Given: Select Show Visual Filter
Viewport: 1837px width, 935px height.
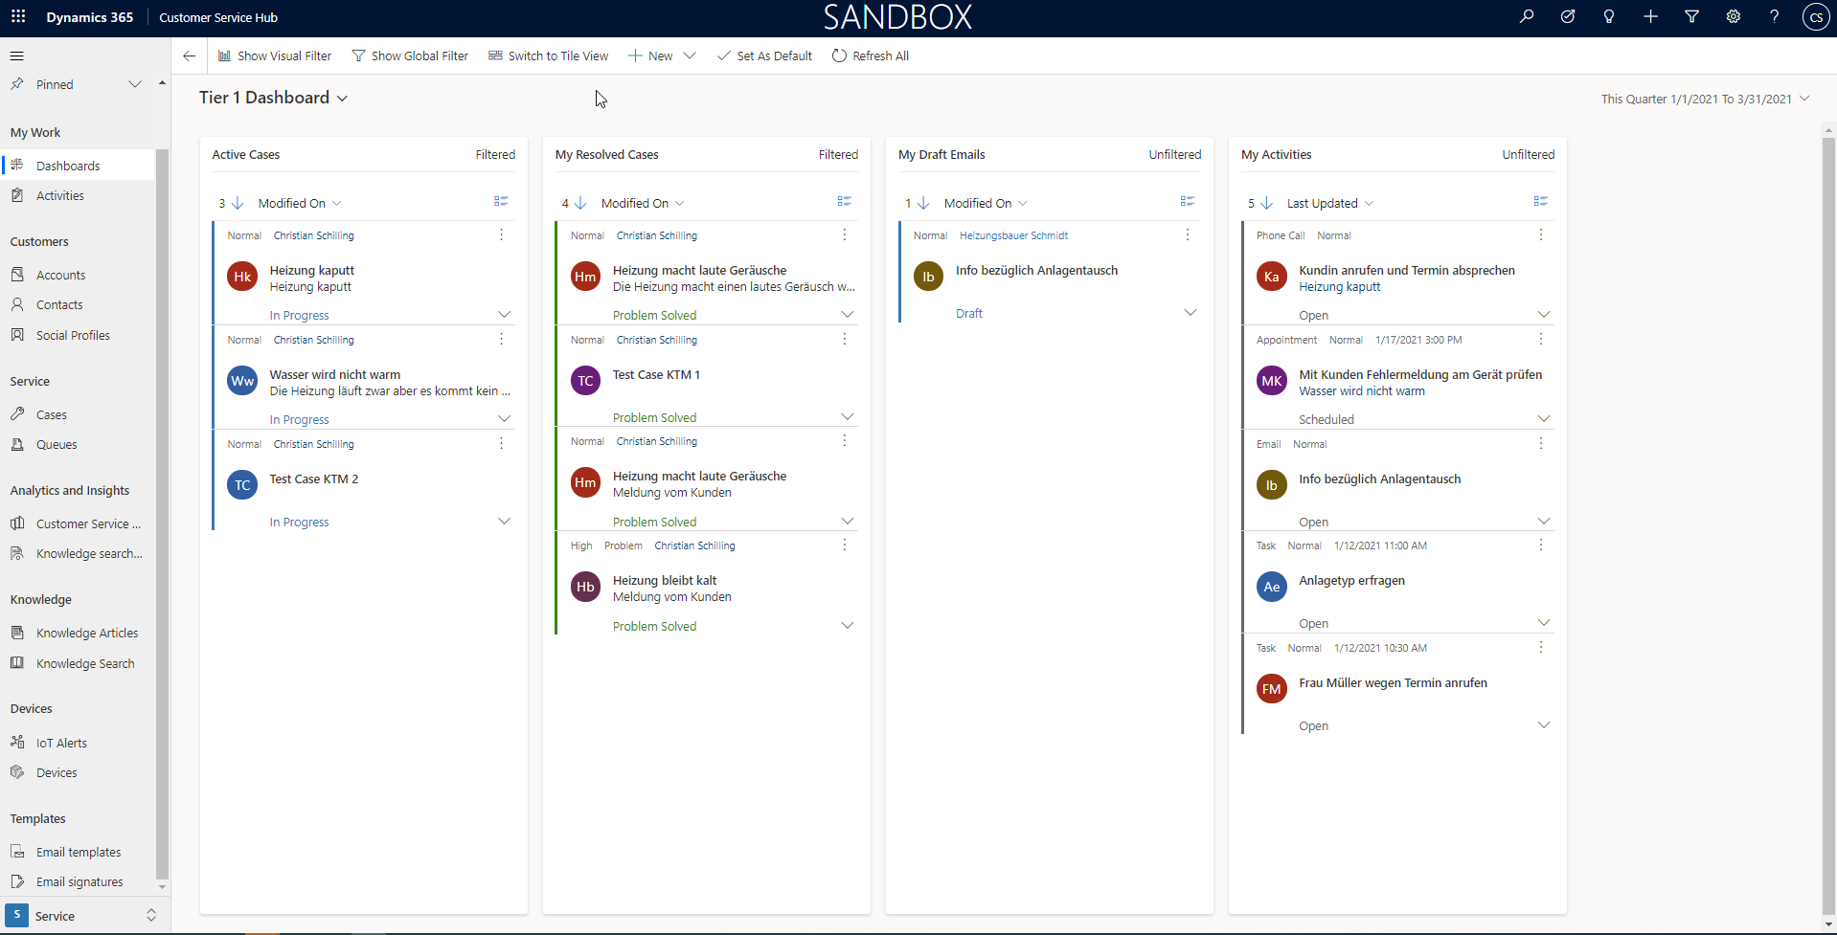Looking at the screenshot, I should coord(275,56).
